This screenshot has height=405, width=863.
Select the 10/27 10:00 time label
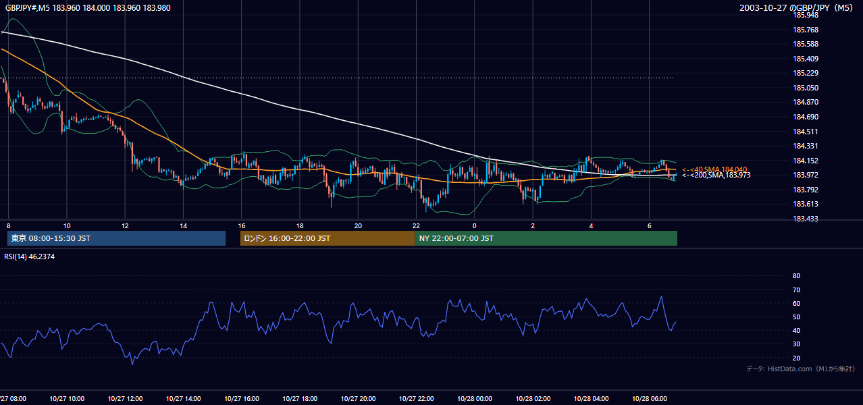point(66,399)
